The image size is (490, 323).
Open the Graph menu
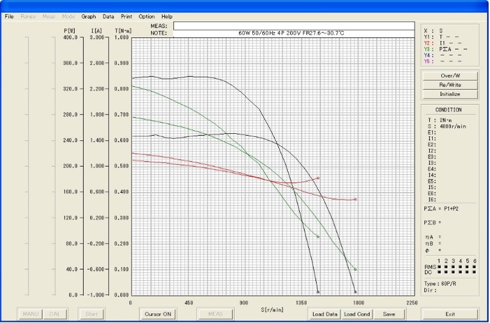click(x=89, y=16)
